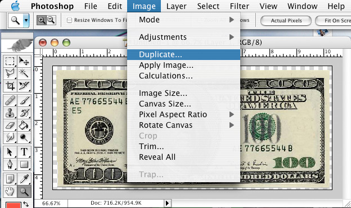Viewport: 351px width, 208px height.
Task: Select the Move tool
Action: [x=24, y=61]
